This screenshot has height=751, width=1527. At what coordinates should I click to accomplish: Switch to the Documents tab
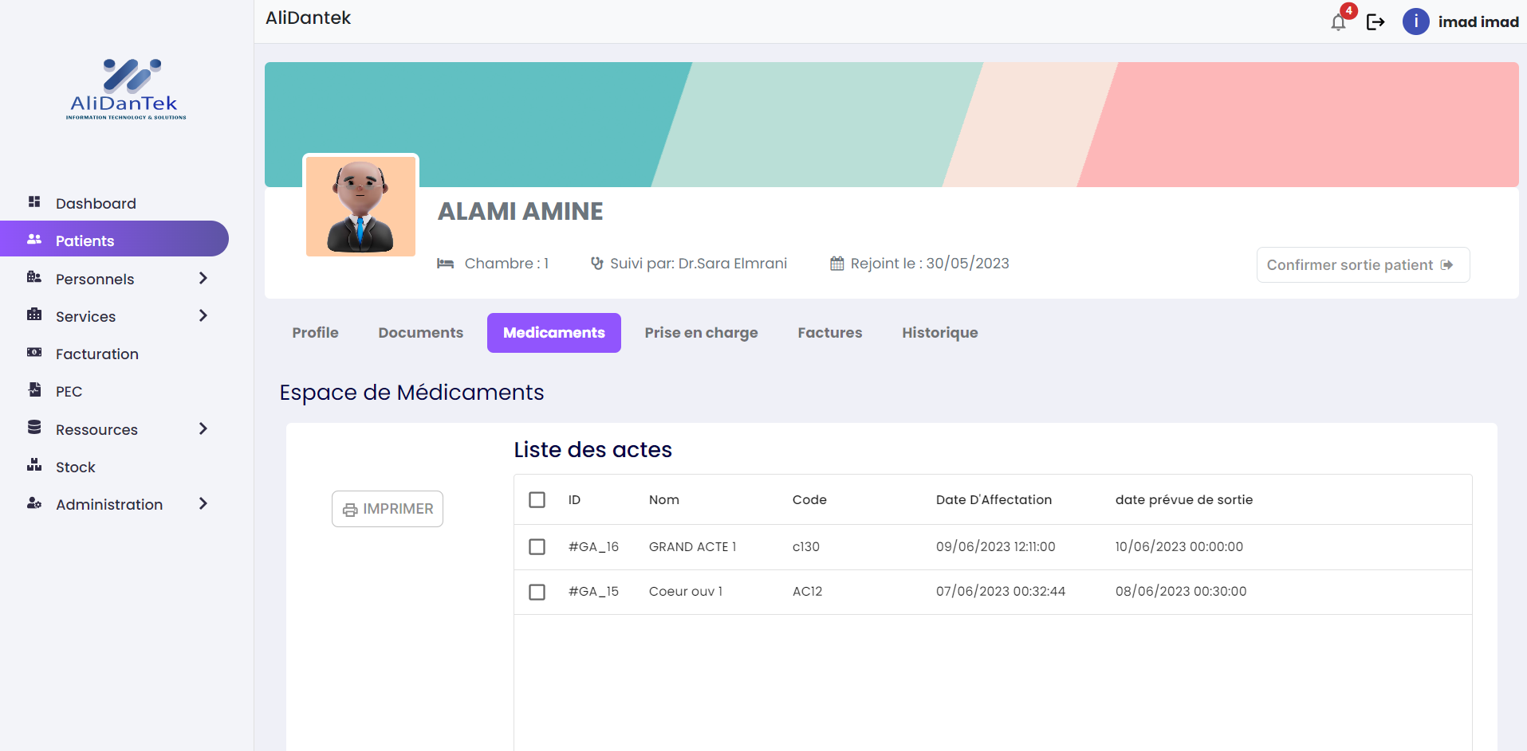(x=420, y=333)
